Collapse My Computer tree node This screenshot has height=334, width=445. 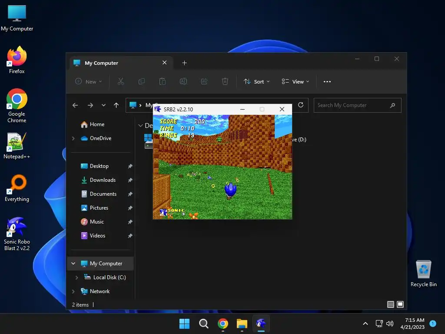click(x=73, y=264)
